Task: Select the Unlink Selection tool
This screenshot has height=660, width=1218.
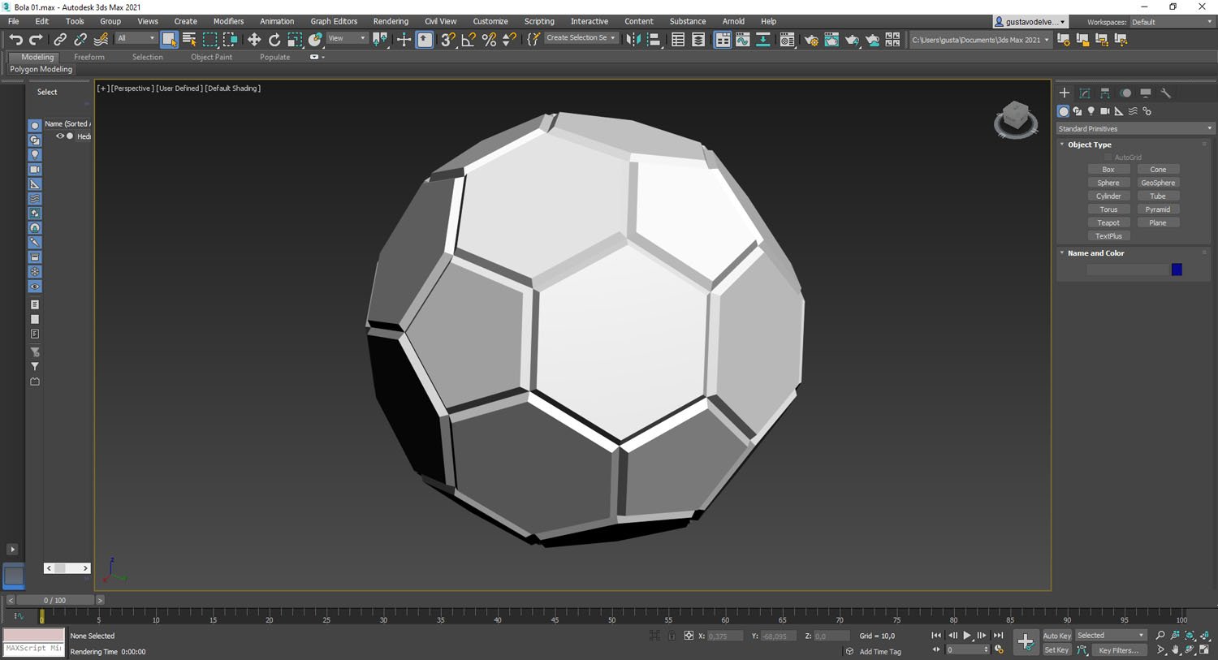Action: [x=80, y=39]
